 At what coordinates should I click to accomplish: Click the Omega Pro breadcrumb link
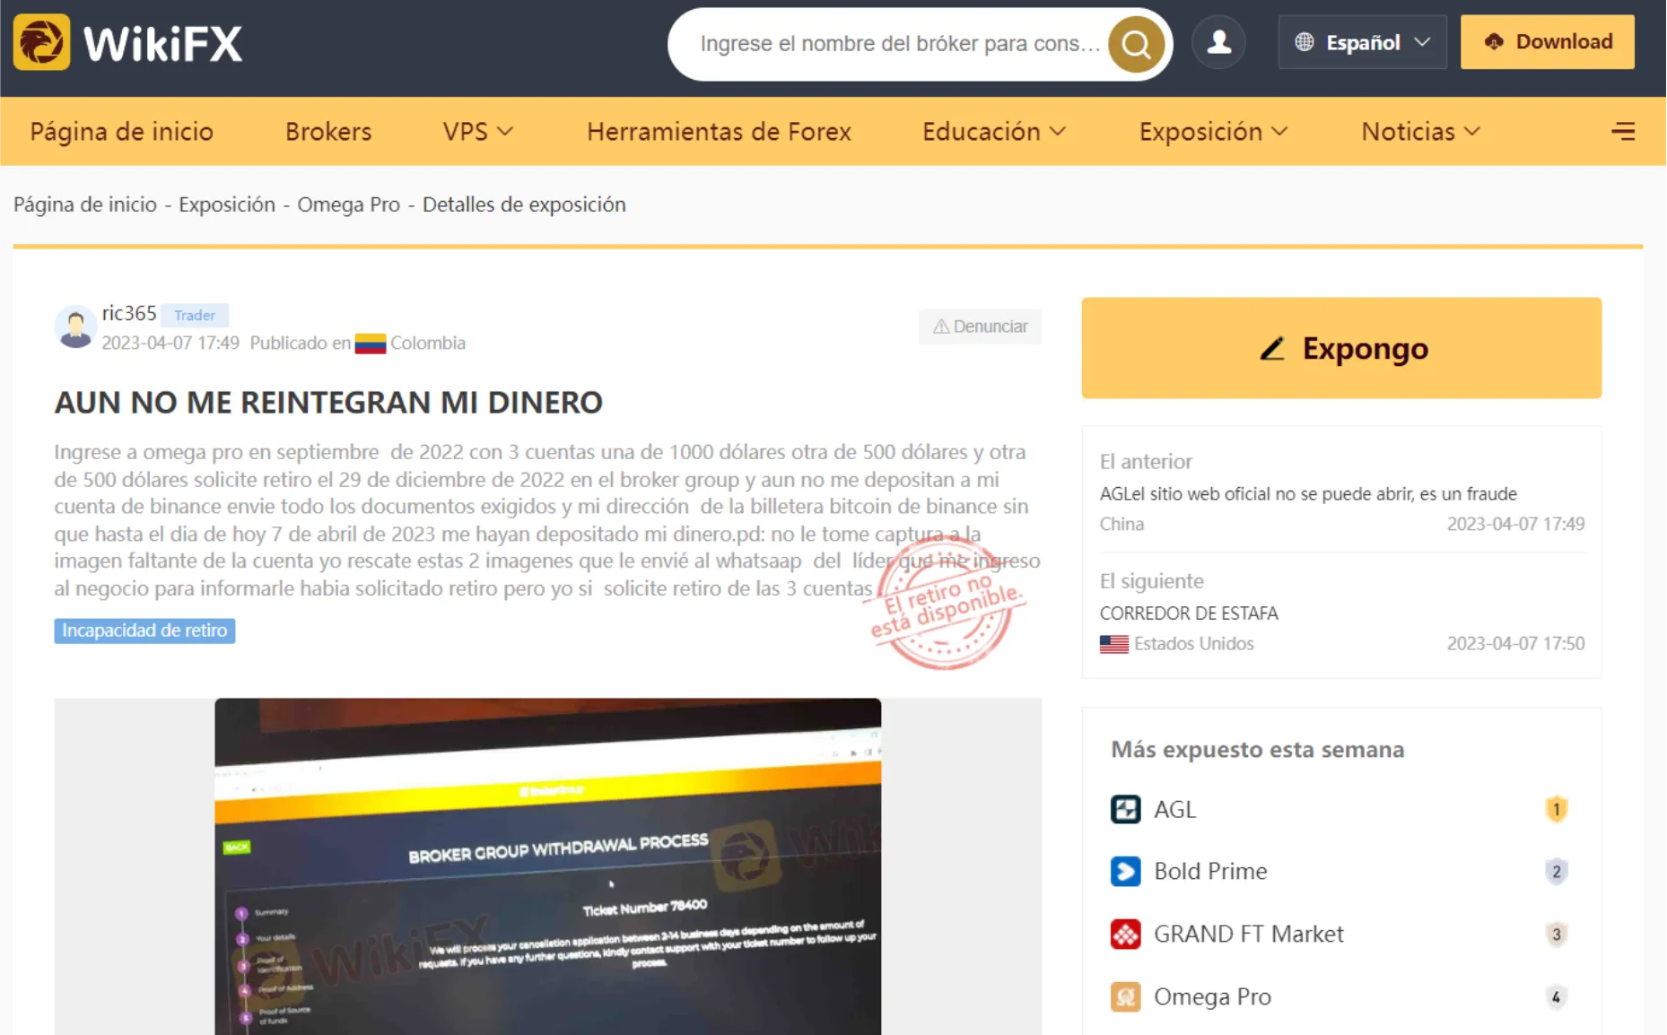[x=348, y=204]
